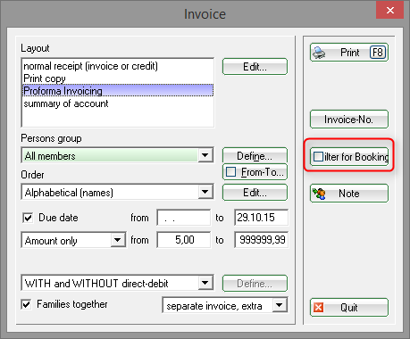Viewport: 410px width, 339px height.
Task: Click the red X icon on Quit
Action: tap(318, 307)
